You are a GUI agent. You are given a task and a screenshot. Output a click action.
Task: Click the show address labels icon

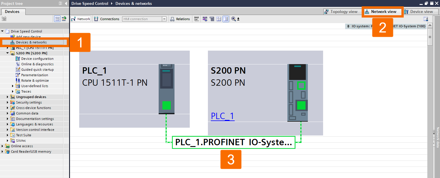pos(205,19)
